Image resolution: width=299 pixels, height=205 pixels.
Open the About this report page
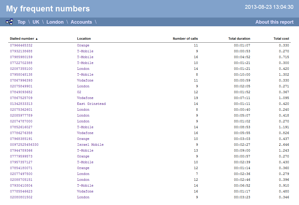click(x=274, y=22)
